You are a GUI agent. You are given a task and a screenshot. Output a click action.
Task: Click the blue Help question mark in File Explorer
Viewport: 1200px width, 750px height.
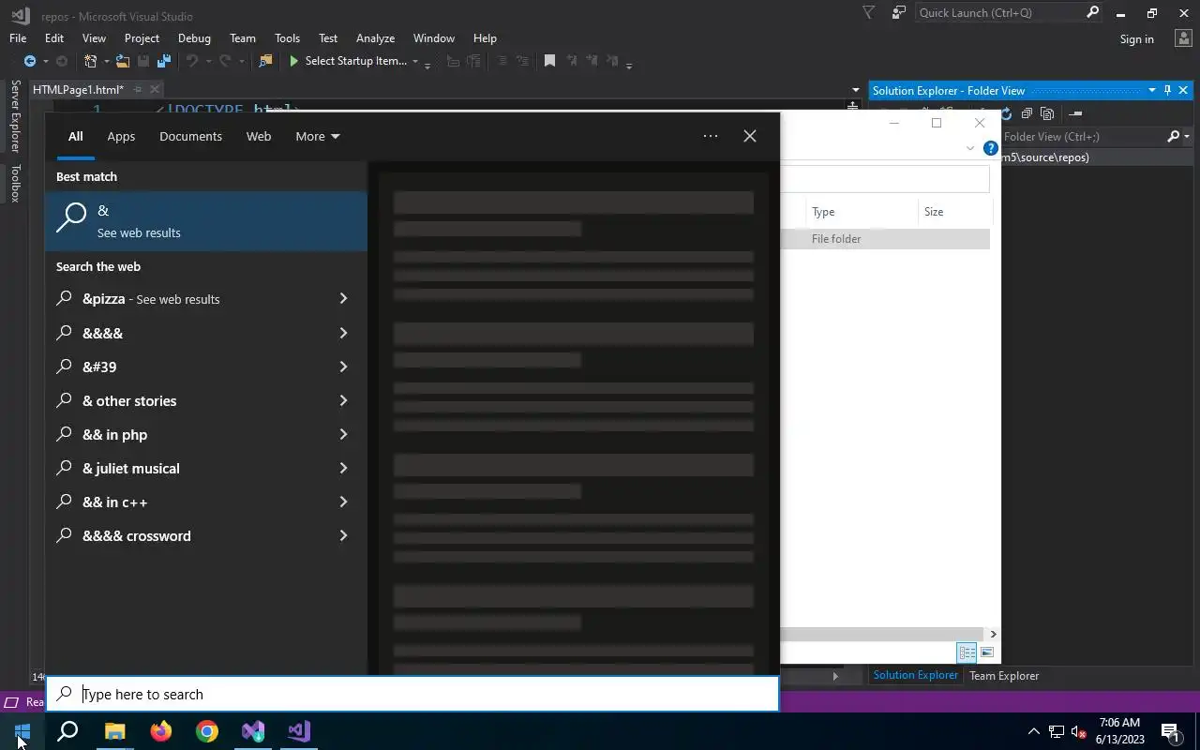click(990, 148)
